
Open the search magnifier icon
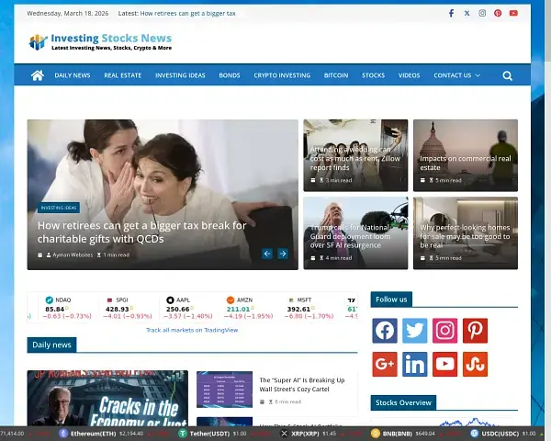pyautogui.click(x=507, y=75)
